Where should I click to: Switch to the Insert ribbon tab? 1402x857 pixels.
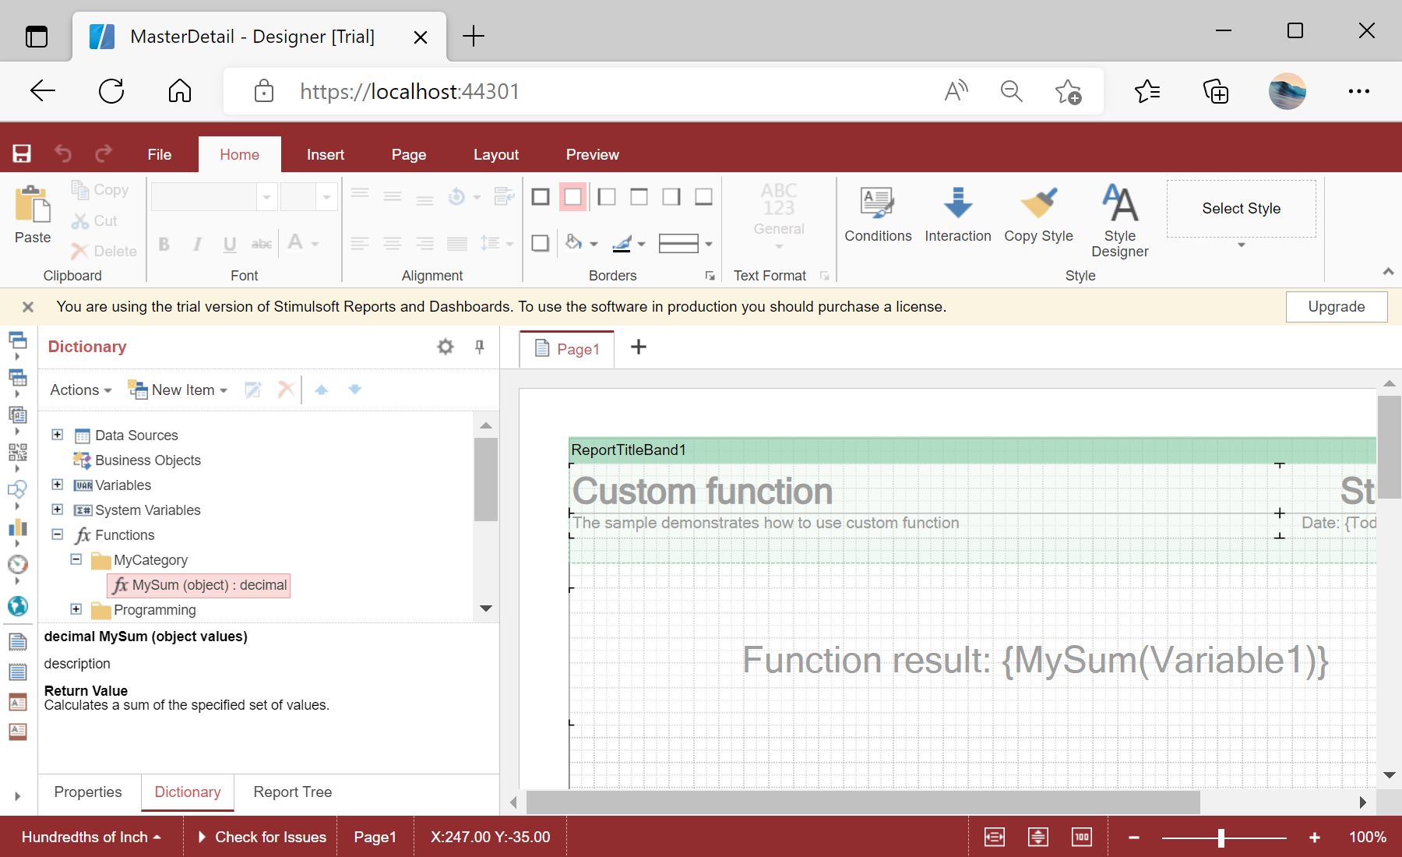click(x=325, y=154)
